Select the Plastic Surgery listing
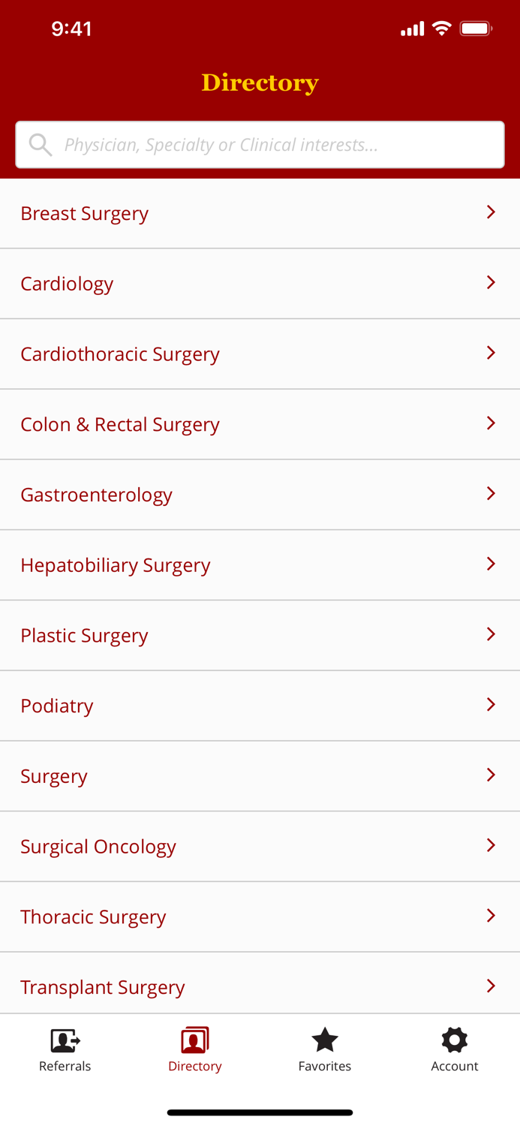Image resolution: width=520 pixels, height=1126 pixels. 84,635
